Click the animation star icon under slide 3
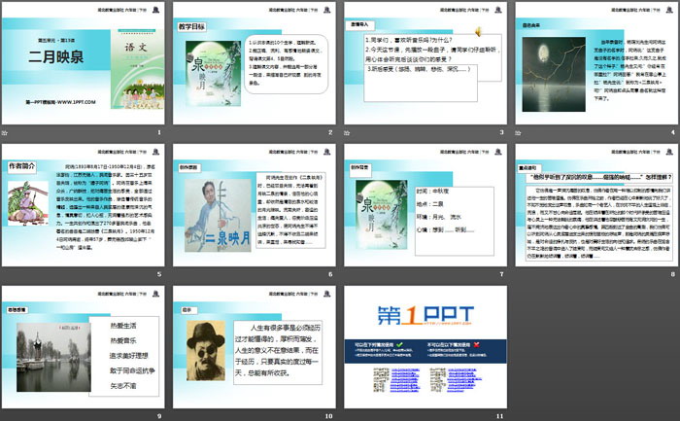Viewport: 680px width, 421px height. click(347, 132)
